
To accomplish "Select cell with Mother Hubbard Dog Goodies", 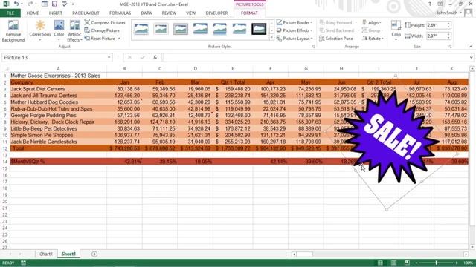I will 58,102.
